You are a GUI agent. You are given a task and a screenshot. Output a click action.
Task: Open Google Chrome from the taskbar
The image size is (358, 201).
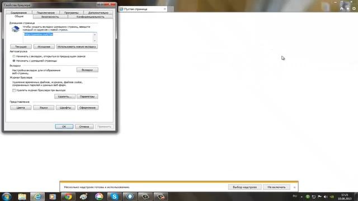(68, 197)
